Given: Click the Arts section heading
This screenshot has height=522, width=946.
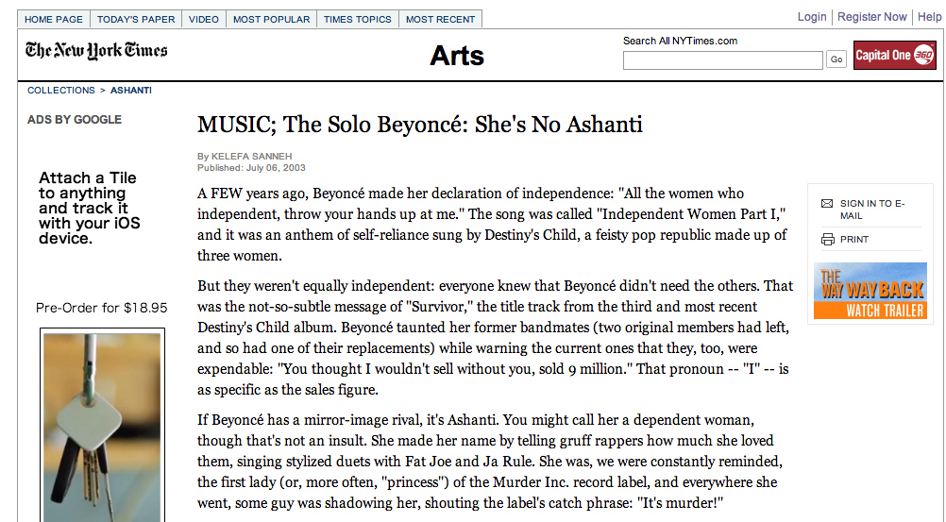Looking at the screenshot, I should coord(457,56).
